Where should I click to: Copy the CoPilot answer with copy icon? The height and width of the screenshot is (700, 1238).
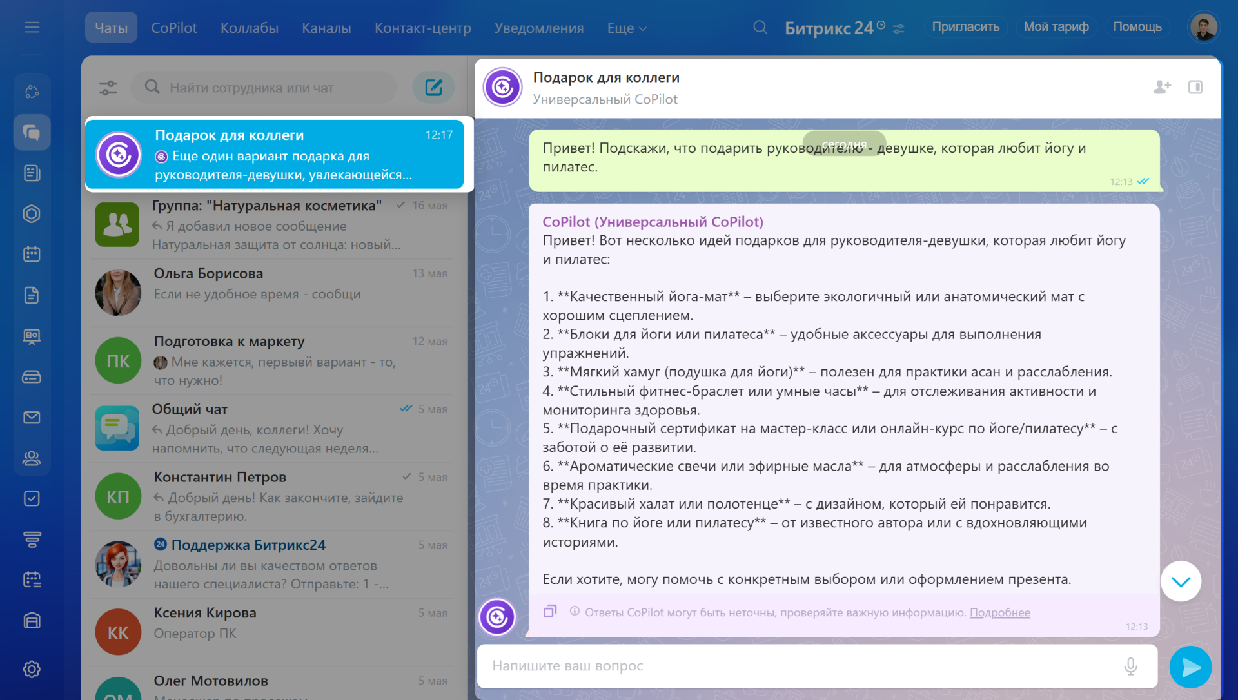[550, 611]
